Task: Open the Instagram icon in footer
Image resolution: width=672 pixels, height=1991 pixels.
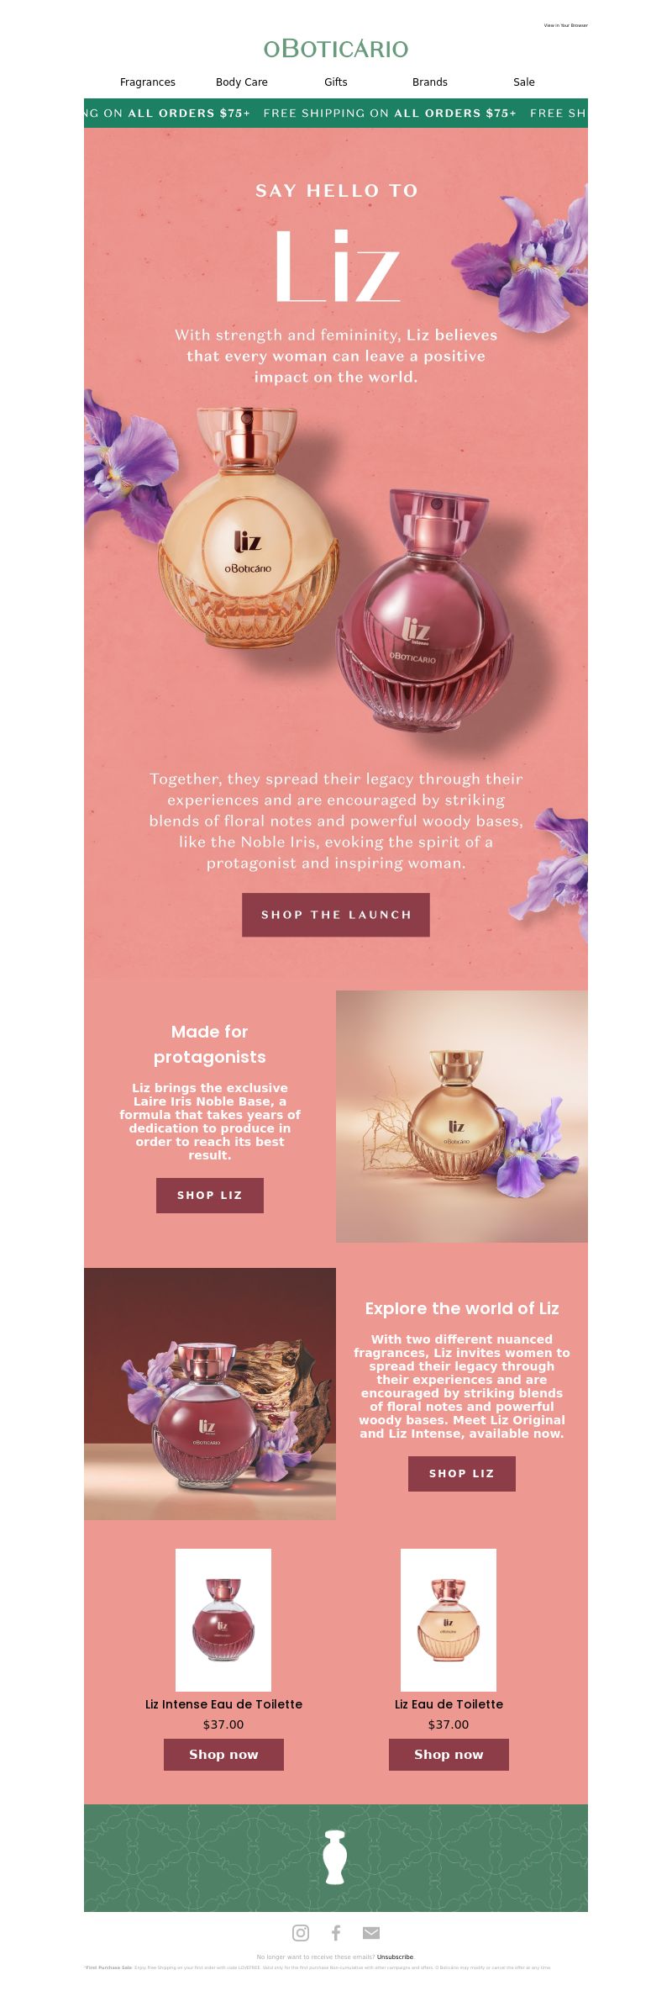Action: tap(301, 1932)
